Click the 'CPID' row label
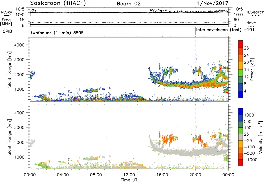 tap(7, 31)
